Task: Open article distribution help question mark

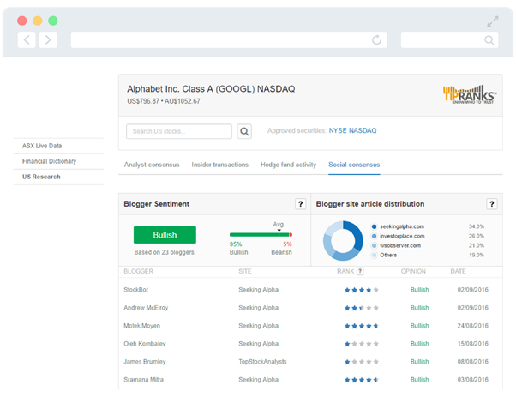Action: click(x=492, y=204)
